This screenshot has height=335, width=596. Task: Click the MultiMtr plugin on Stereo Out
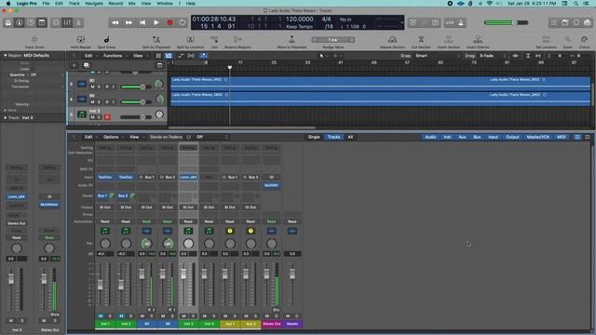pos(271,185)
